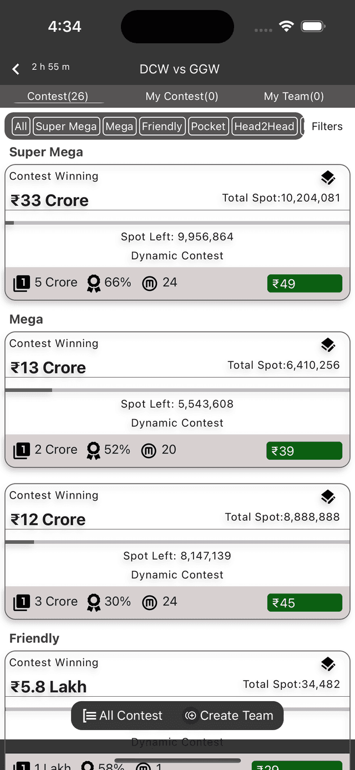Screen dimensions: 355x770
Task: Tap winner ribbon icon beside 30%
Action: [94, 602]
